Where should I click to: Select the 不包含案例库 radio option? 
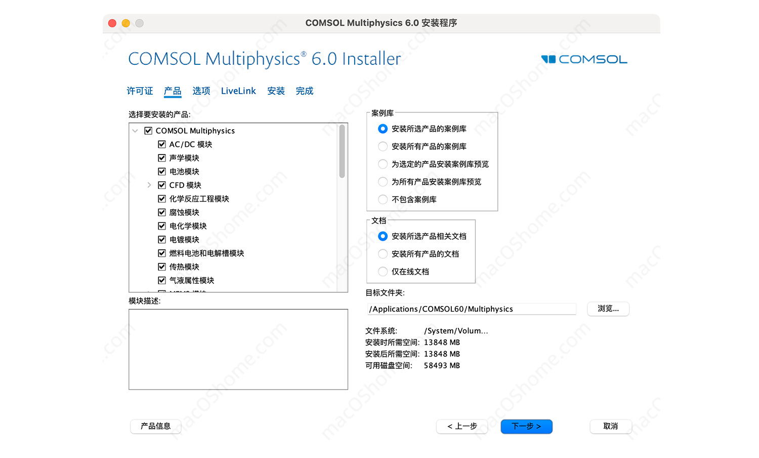point(383,199)
